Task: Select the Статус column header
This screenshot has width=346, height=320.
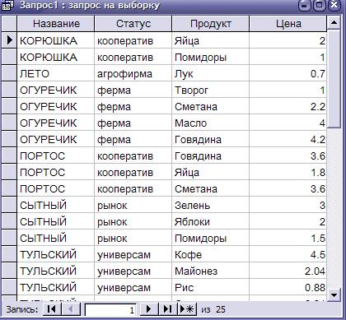Action: 133,24
